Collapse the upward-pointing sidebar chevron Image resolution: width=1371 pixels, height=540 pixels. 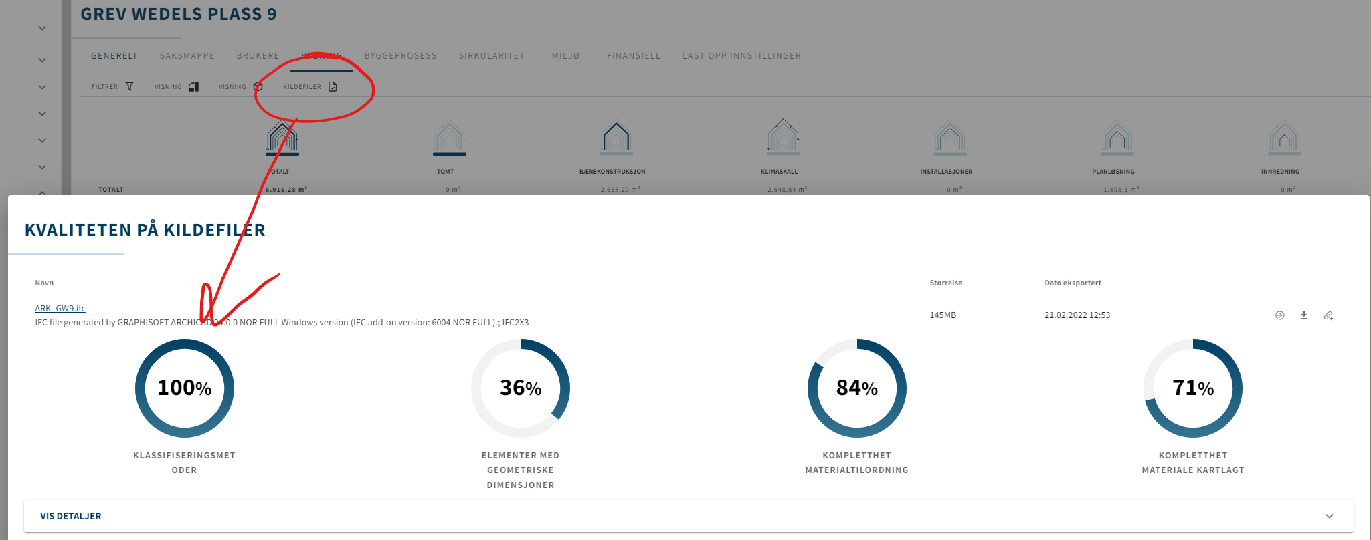42,192
